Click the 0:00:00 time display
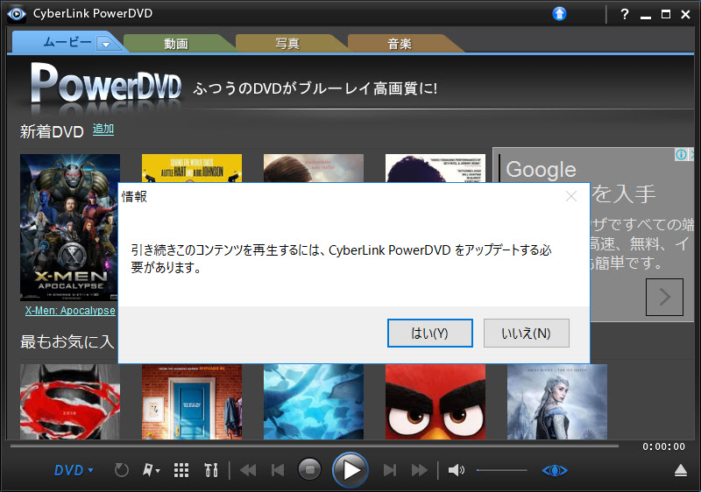 [664, 446]
